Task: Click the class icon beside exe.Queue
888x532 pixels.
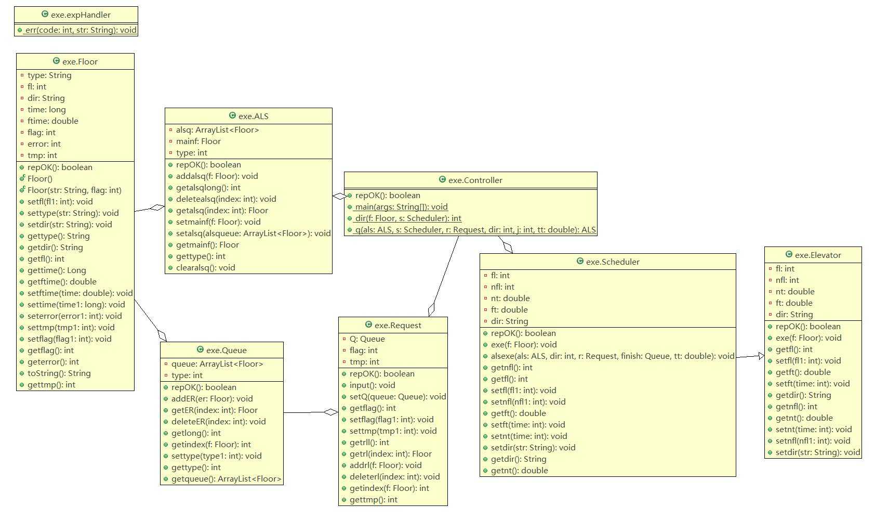Action: 200,349
